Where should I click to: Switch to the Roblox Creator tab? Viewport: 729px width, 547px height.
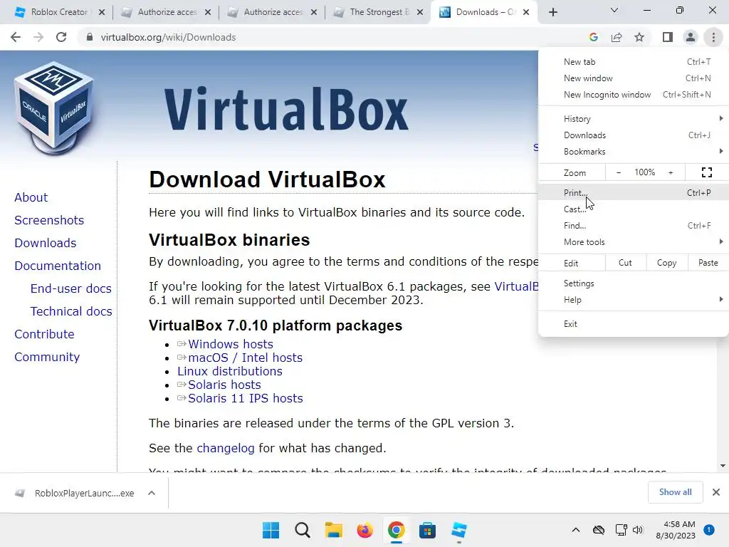click(58, 13)
